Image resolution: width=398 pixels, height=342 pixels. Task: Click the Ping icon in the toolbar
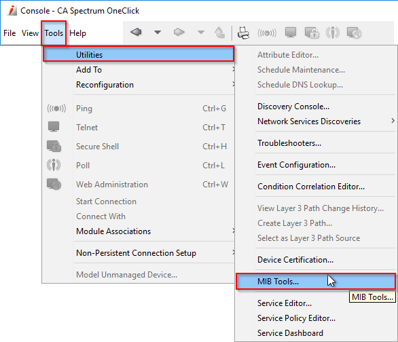coord(267,33)
